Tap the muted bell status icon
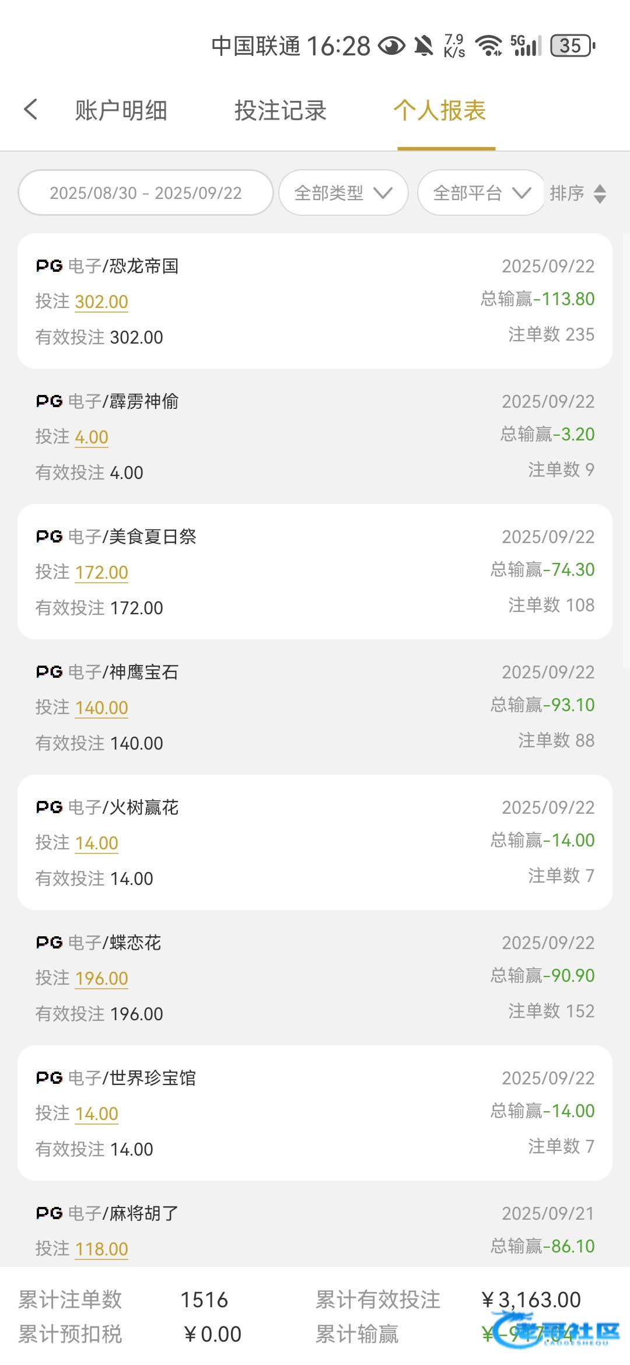This screenshot has width=630, height=1365. coord(424,45)
